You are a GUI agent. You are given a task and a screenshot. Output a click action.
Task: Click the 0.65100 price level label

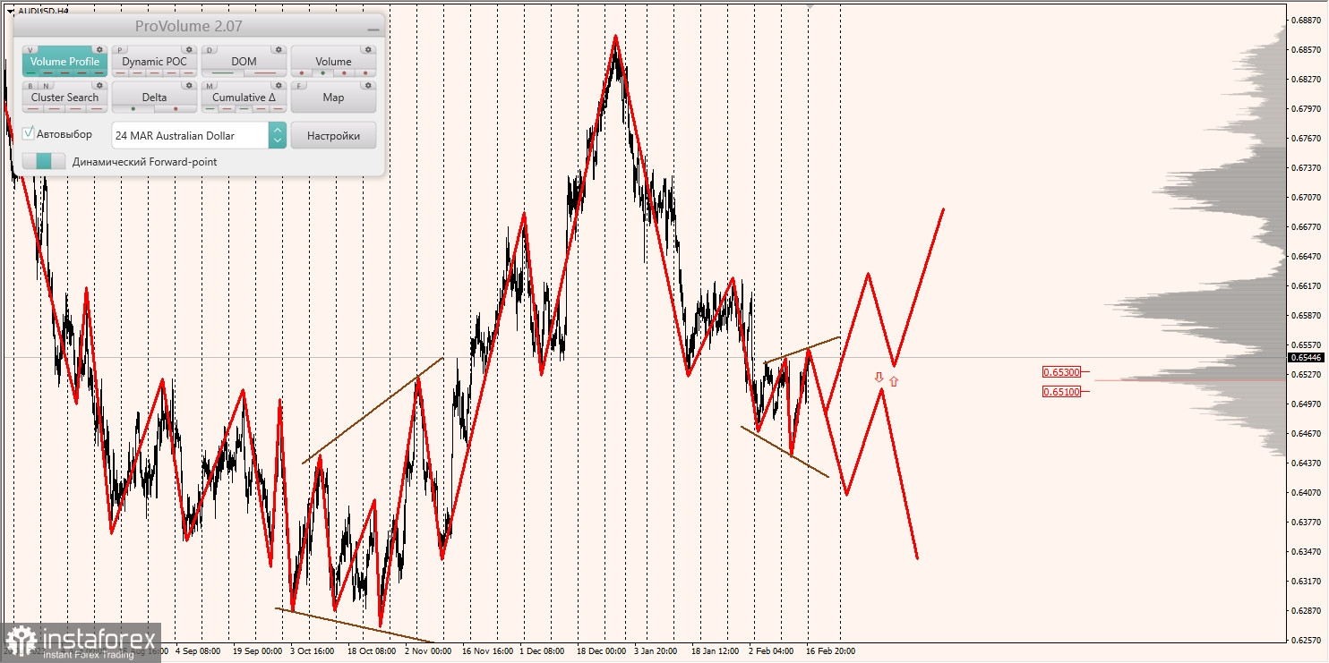pyautogui.click(x=1062, y=391)
